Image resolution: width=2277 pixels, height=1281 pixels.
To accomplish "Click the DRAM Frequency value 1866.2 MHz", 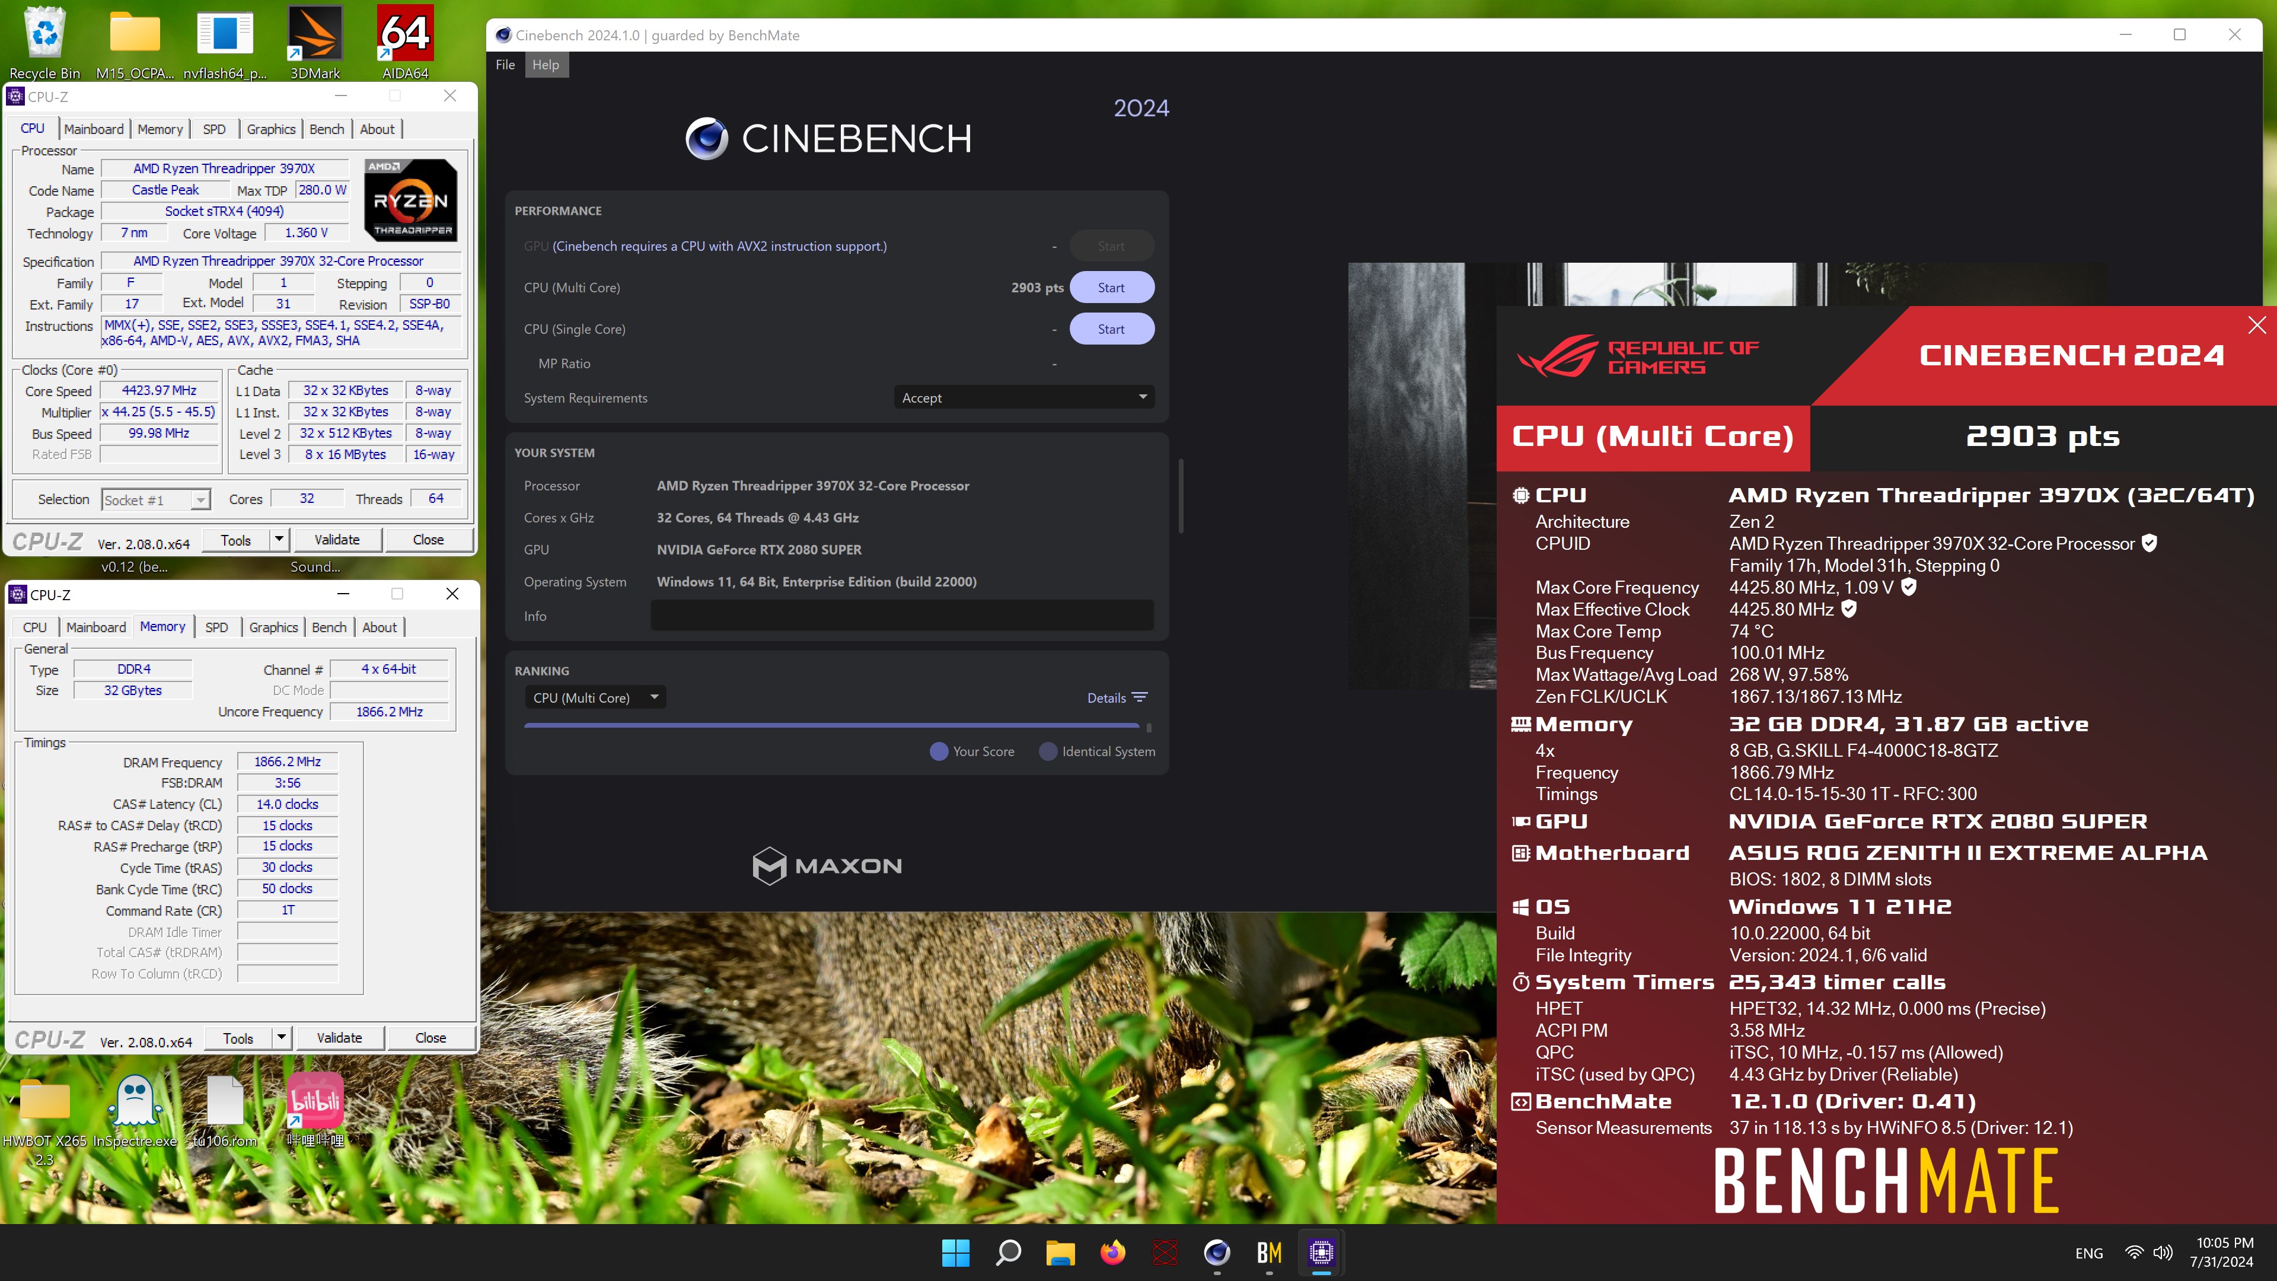I will (x=287, y=761).
